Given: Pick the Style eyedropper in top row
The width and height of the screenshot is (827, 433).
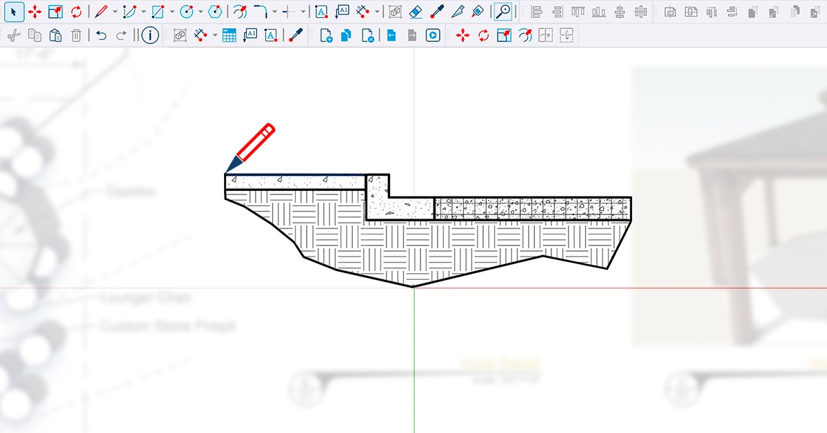Looking at the screenshot, I should [x=436, y=12].
